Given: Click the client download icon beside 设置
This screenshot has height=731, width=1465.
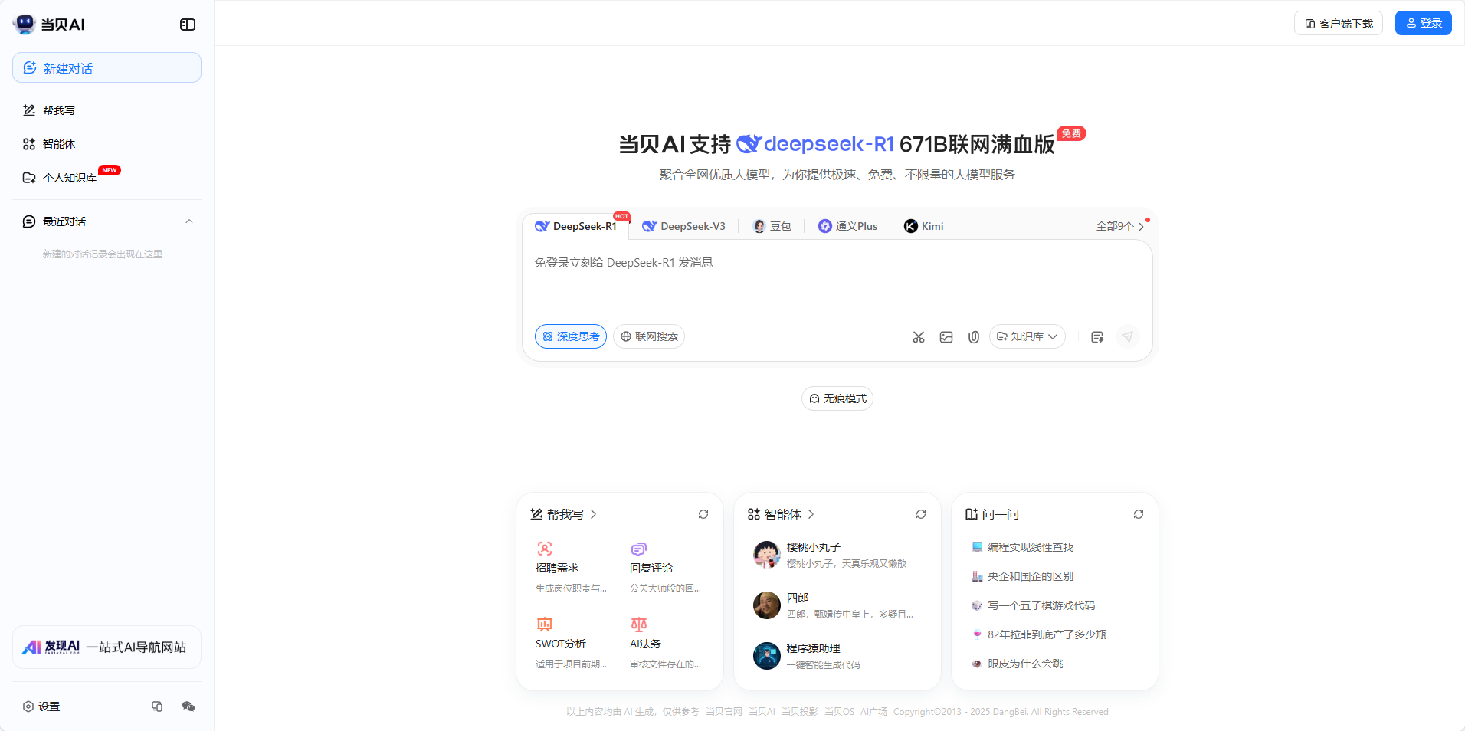Looking at the screenshot, I should pos(157,706).
